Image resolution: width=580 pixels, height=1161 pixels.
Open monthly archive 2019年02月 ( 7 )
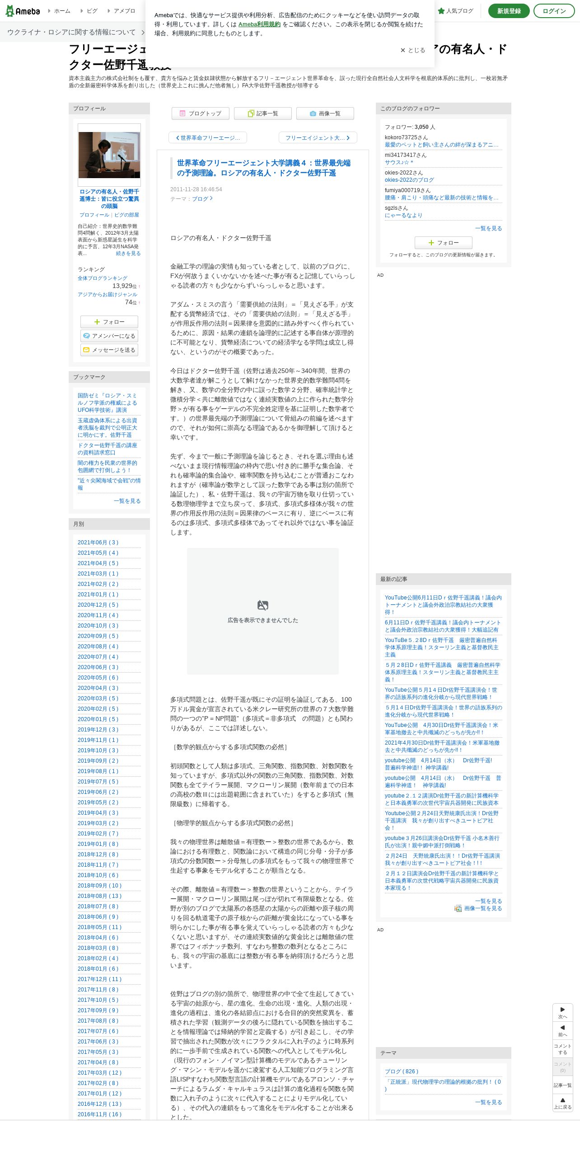(98, 834)
